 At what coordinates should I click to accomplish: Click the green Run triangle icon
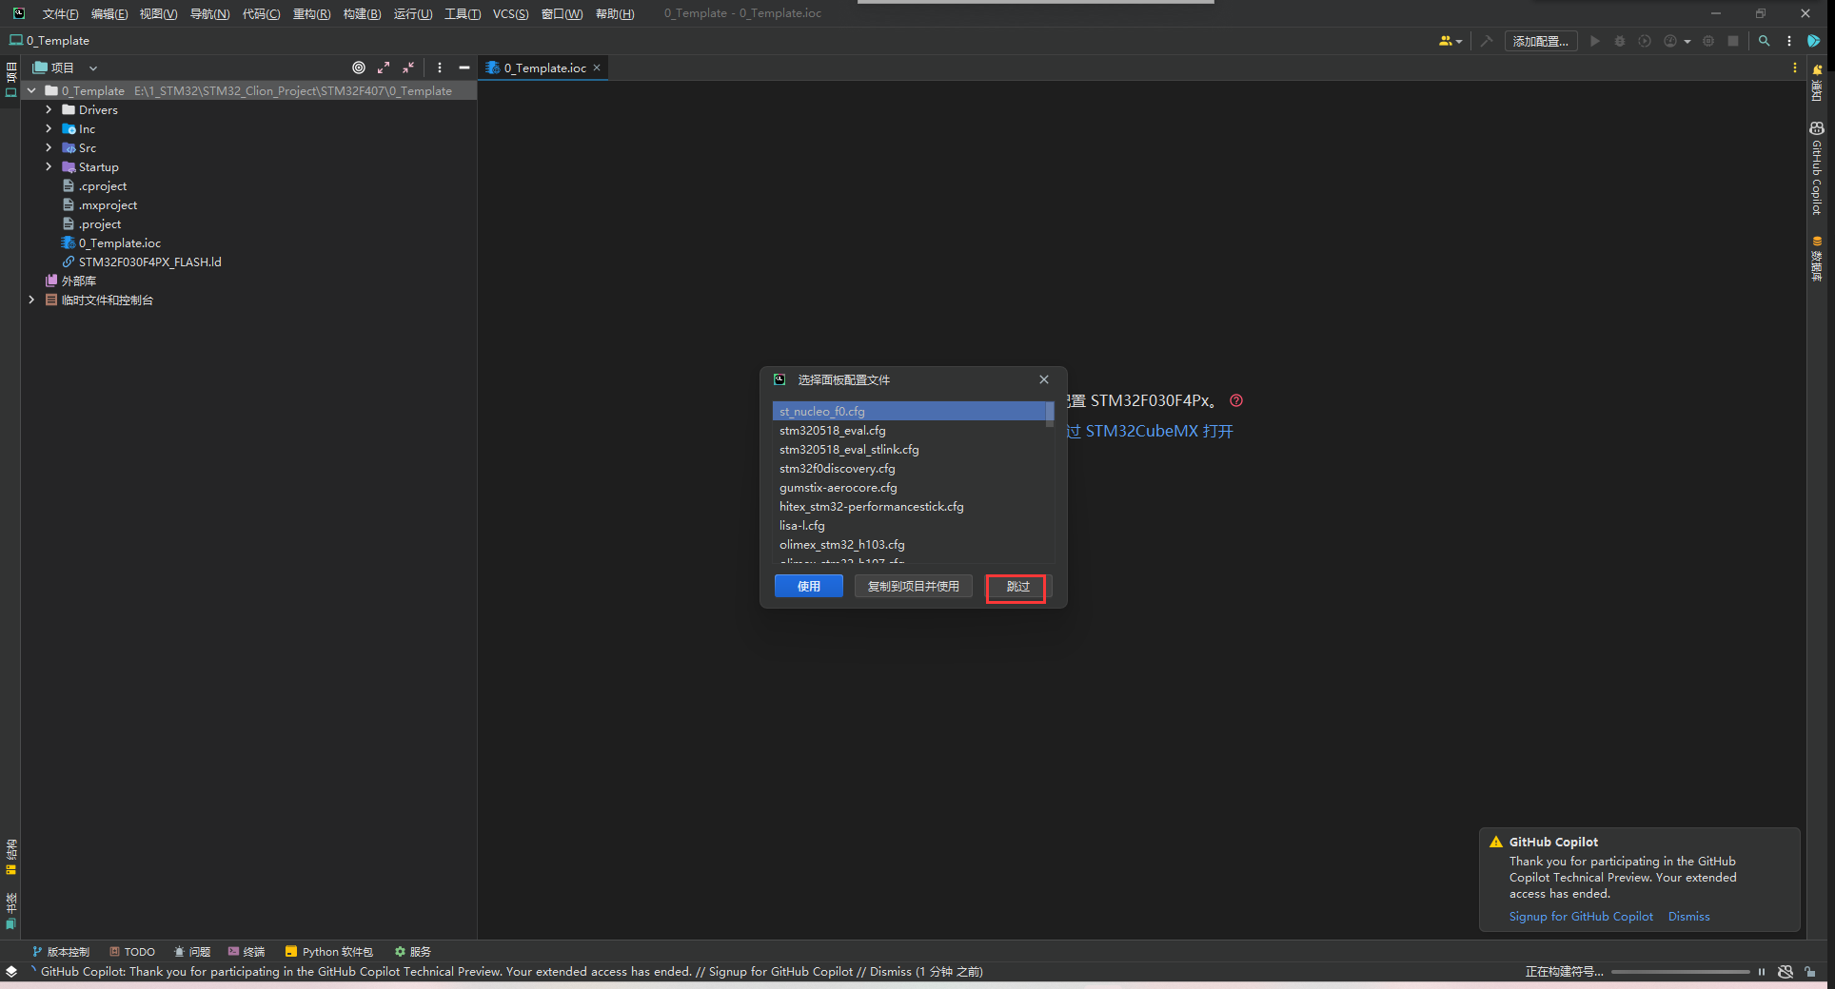point(1595,41)
